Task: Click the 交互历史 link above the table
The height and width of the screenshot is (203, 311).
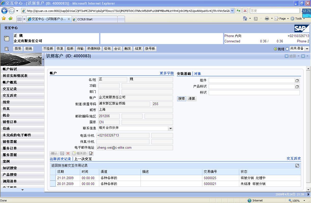Action: click(294, 158)
